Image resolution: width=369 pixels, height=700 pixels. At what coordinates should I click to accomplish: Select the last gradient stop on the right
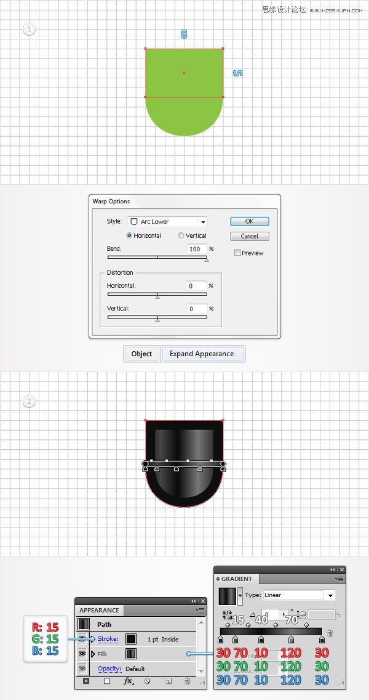click(322, 640)
